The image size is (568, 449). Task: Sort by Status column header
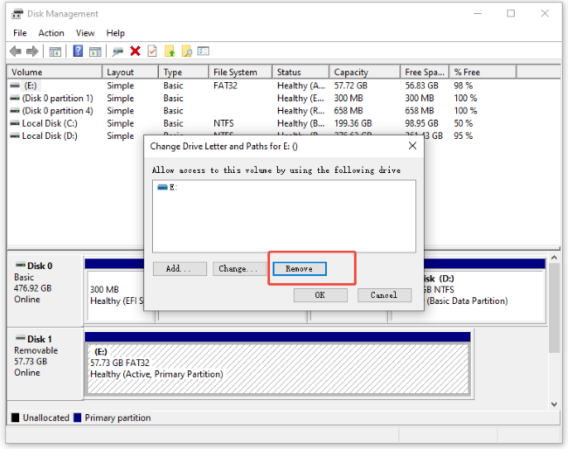(301, 72)
